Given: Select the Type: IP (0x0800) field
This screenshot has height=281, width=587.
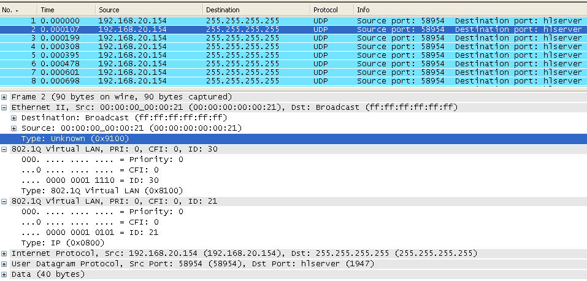Looking at the screenshot, I should tap(63, 243).
